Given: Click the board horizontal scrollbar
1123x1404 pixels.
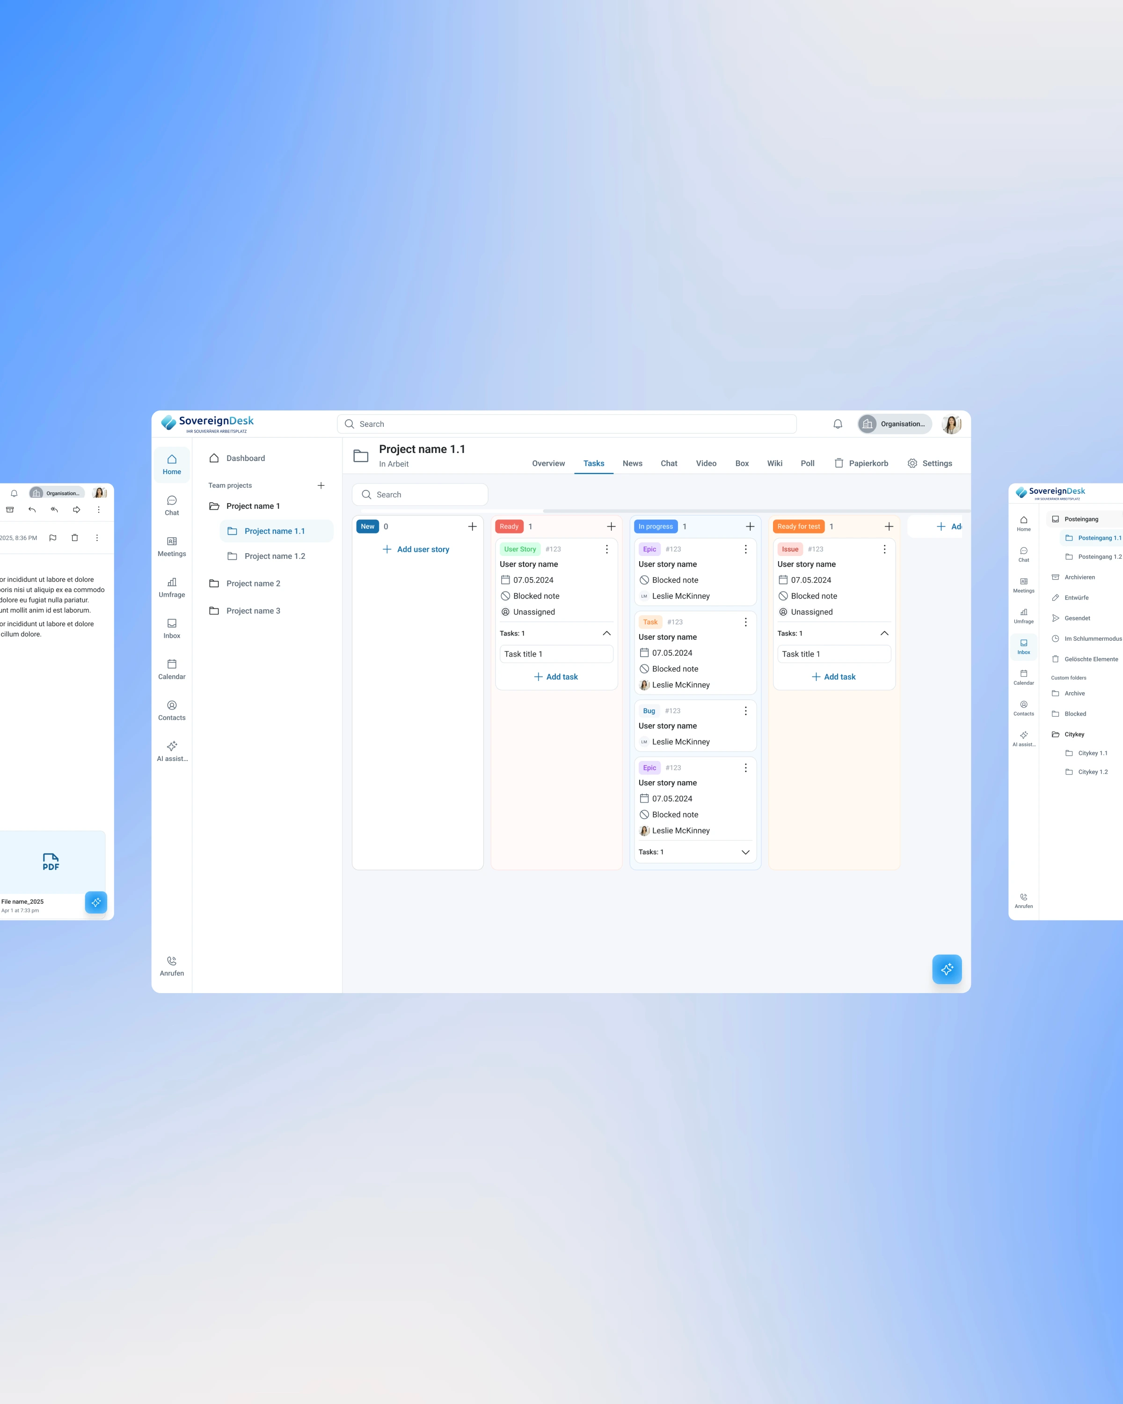Looking at the screenshot, I should (x=755, y=511).
